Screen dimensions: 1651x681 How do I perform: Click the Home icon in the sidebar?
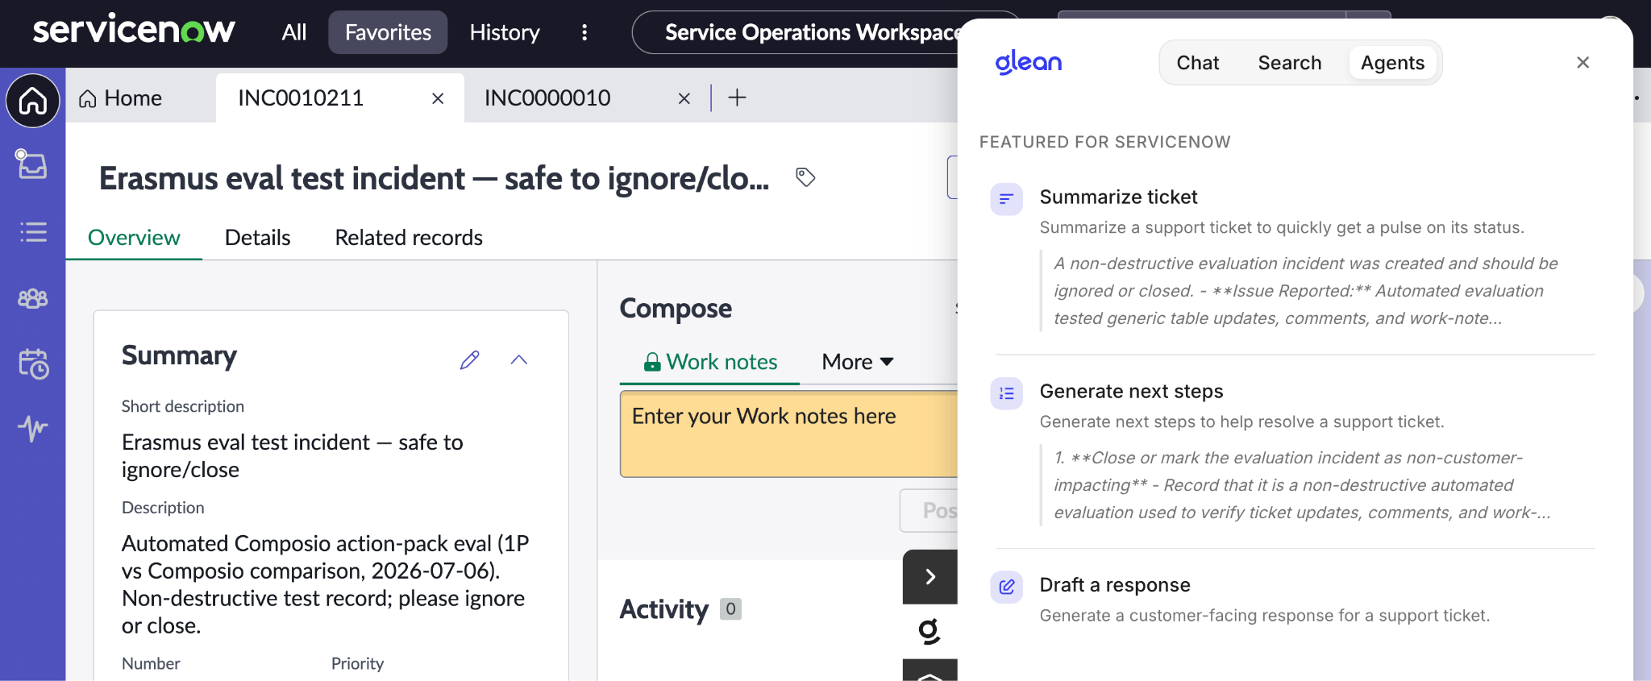(33, 102)
